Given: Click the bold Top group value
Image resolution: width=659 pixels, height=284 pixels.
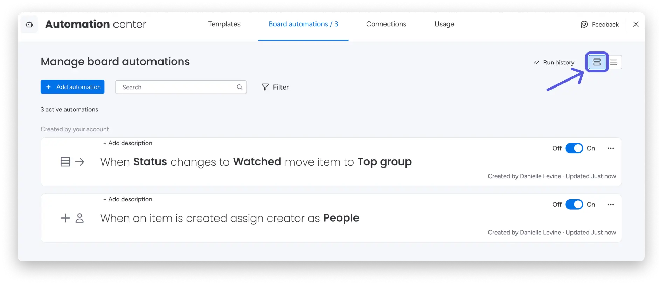Looking at the screenshot, I should point(384,162).
